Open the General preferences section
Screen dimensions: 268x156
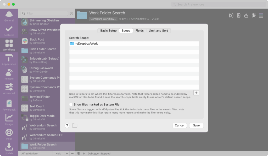tap(9, 16)
